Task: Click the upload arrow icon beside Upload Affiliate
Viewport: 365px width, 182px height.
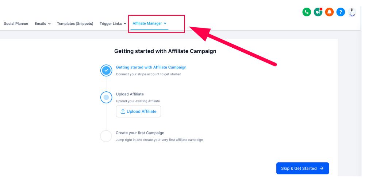Action: pyautogui.click(x=123, y=111)
